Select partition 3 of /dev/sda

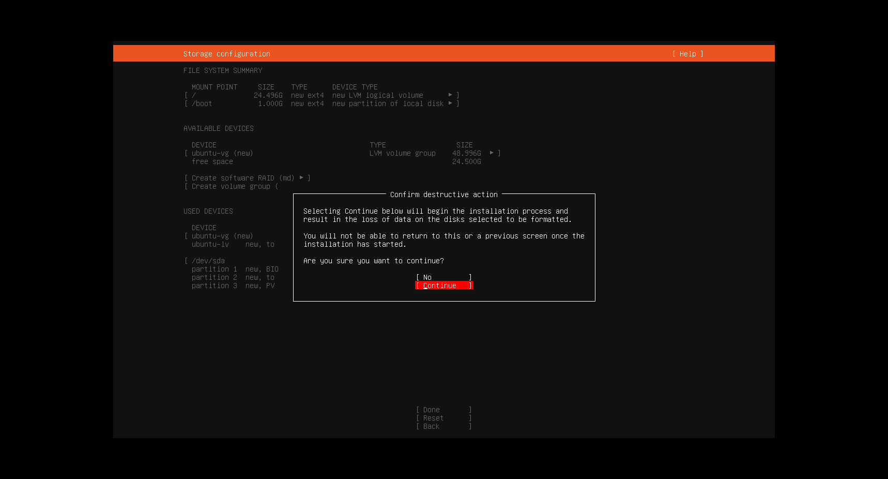coord(233,286)
